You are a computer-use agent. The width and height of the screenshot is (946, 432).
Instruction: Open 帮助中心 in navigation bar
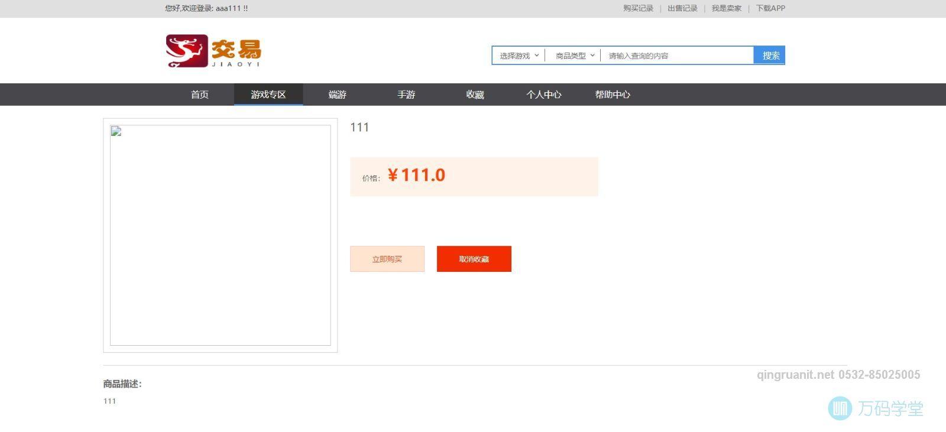pos(613,95)
